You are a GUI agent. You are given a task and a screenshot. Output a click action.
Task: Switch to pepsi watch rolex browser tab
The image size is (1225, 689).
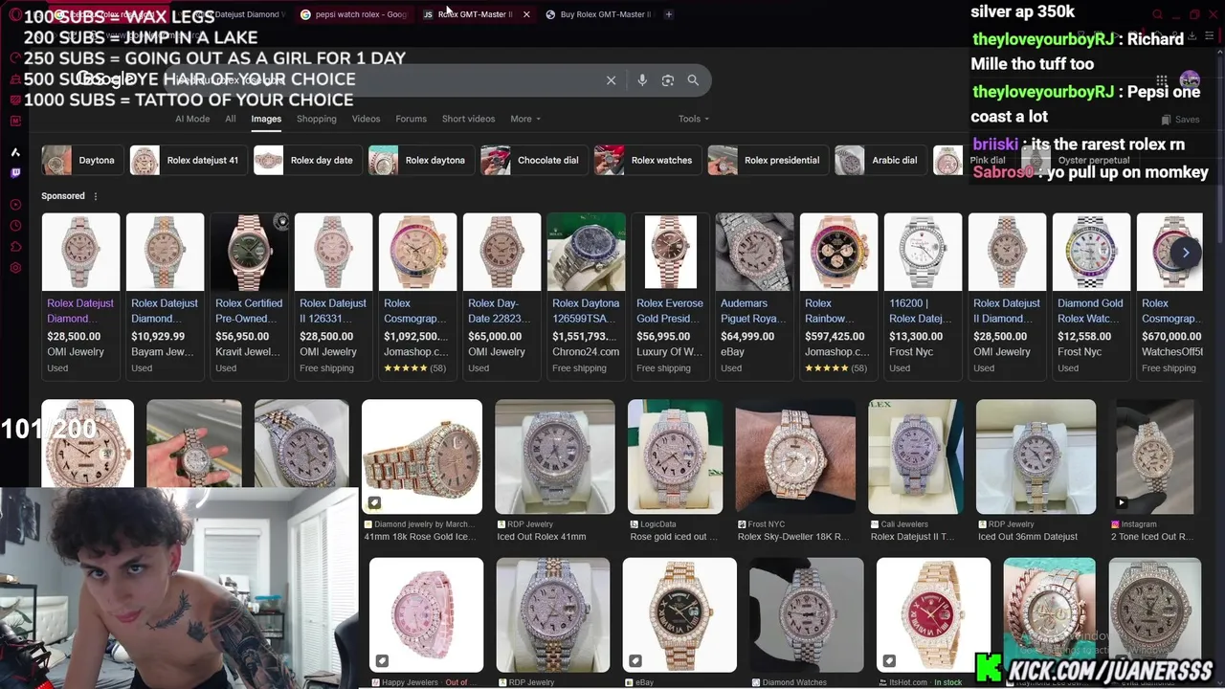(354, 14)
